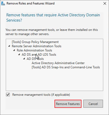Click the wizard icon in the title bar
109x115 pixels.
(3, 3)
